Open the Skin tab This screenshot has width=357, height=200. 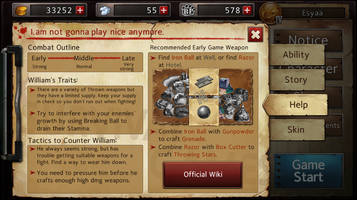(x=296, y=130)
